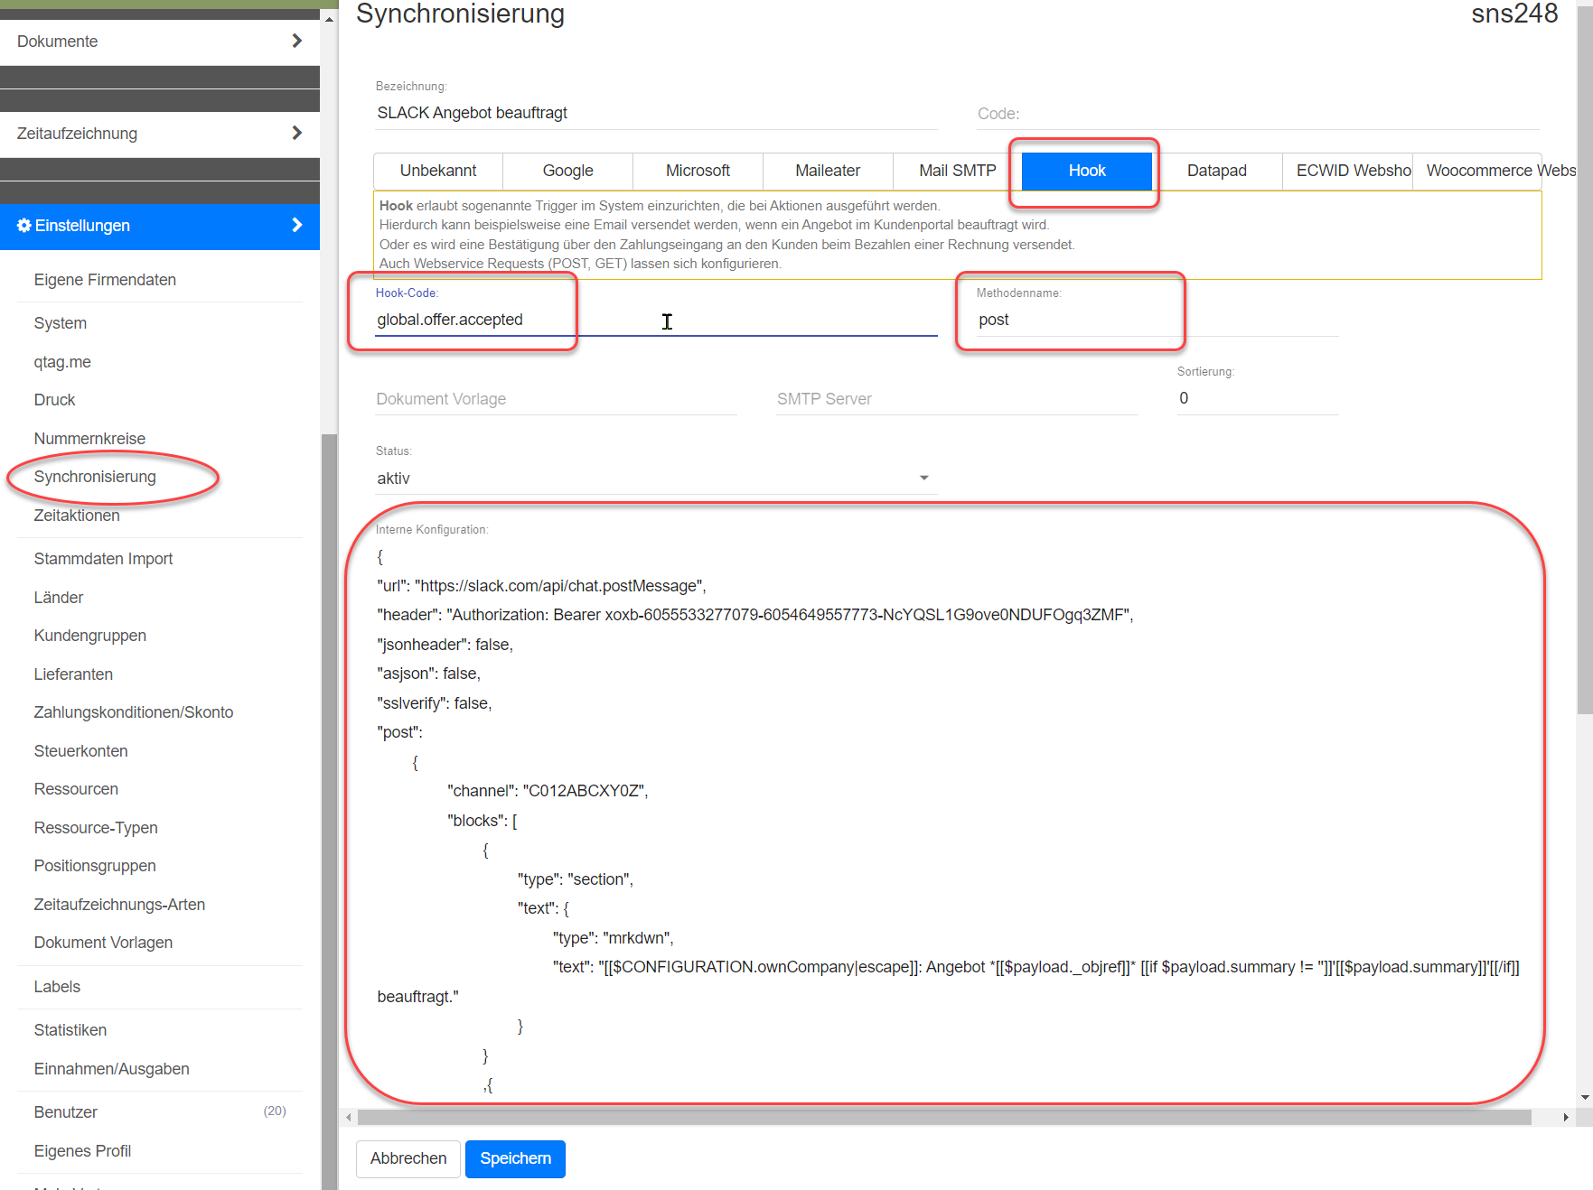Open Eigene Firmendaten settings
Image resolution: width=1593 pixels, height=1190 pixels.
105,280
